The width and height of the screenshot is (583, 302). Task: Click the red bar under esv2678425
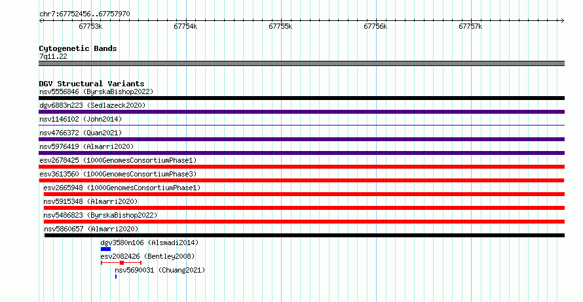pyautogui.click(x=301, y=167)
